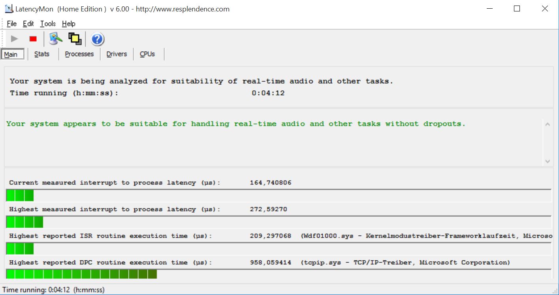The width and height of the screenshot is (559, 295).
Task: Switch to the Stats tab
Action: (x=42, y=54)
